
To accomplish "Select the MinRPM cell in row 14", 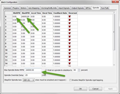I will pyautogui.click(x=16, y=64).
